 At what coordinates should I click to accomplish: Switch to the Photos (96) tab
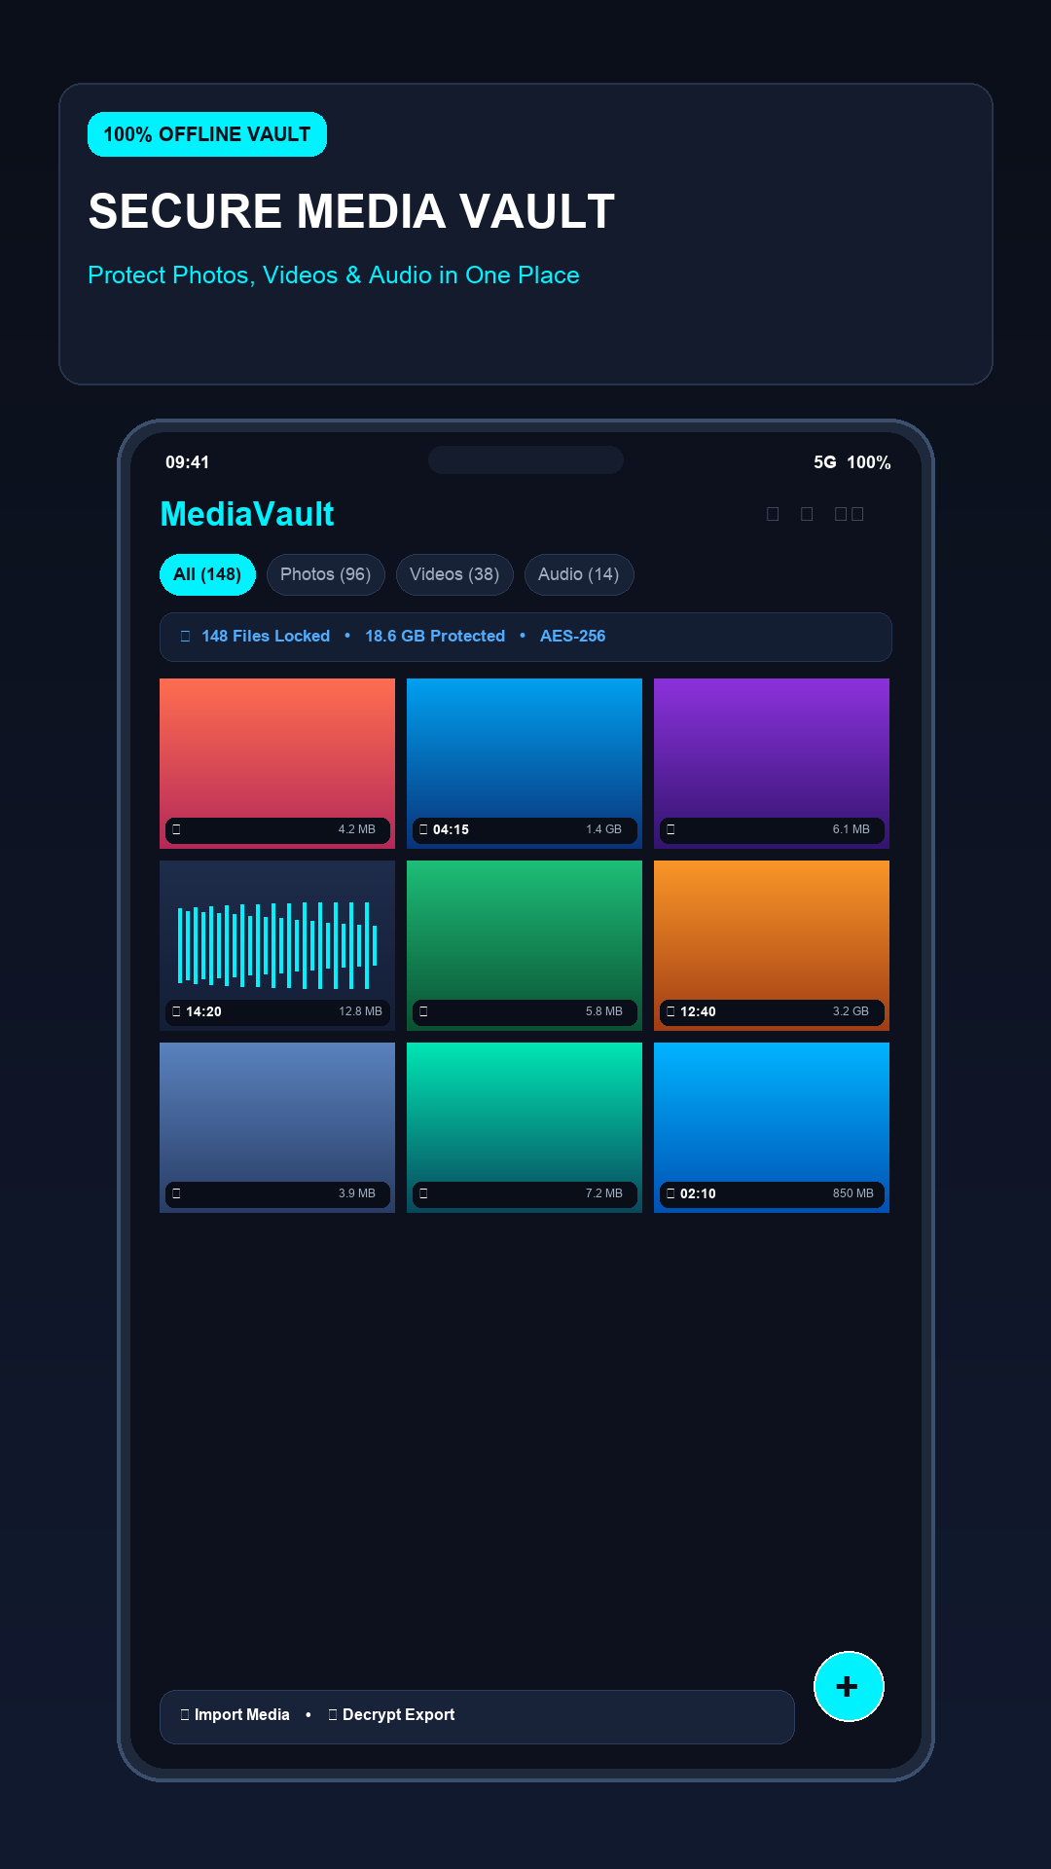(x=325, y=574)
